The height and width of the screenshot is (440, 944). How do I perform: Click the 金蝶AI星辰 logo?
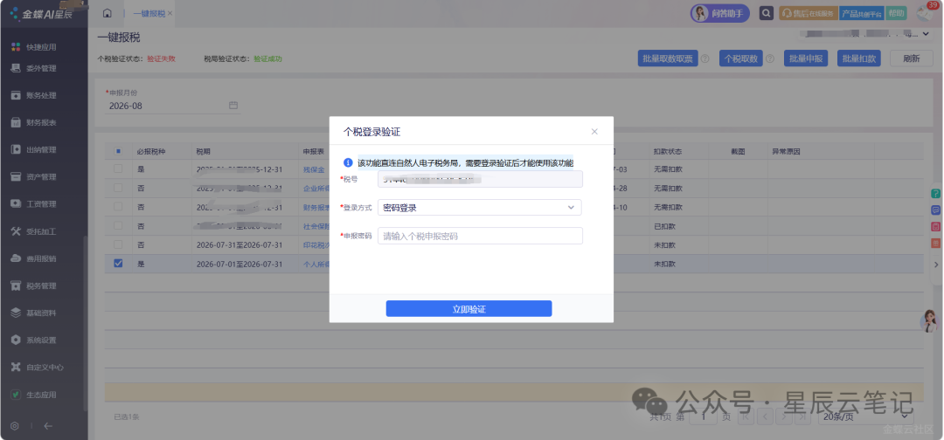42,14
